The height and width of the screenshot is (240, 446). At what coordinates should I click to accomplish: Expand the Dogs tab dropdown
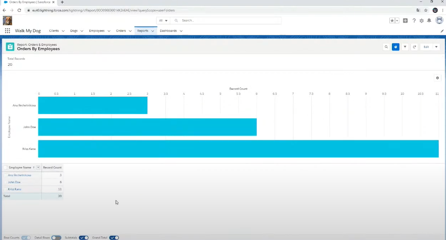82,31
